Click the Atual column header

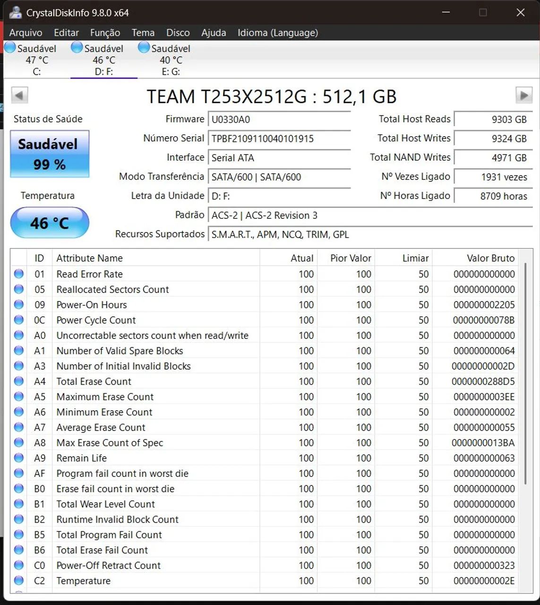point(288,258)
